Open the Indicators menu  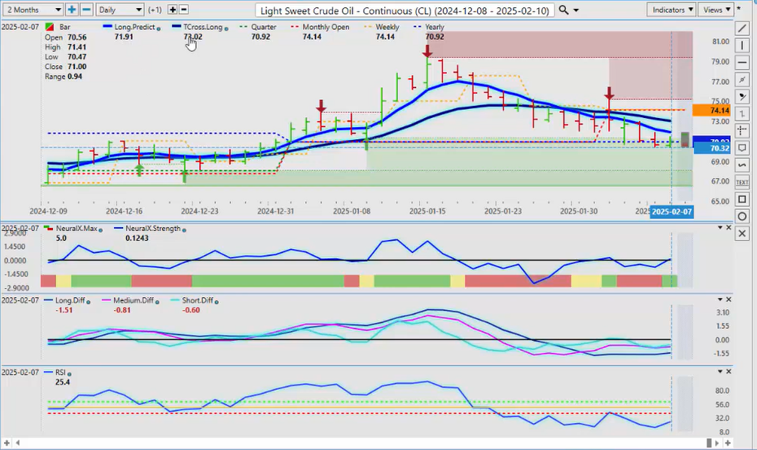point(672,10)
